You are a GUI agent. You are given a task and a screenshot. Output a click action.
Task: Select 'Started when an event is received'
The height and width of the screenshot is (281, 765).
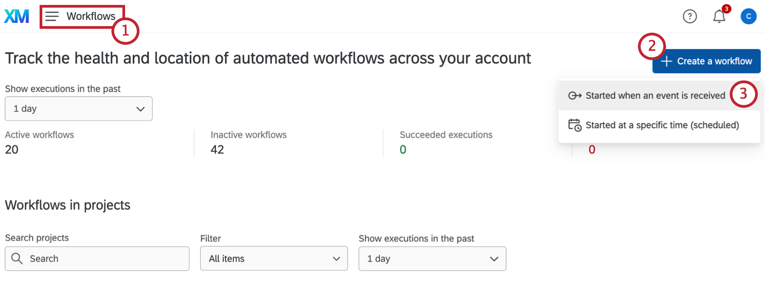click(655, 95)
